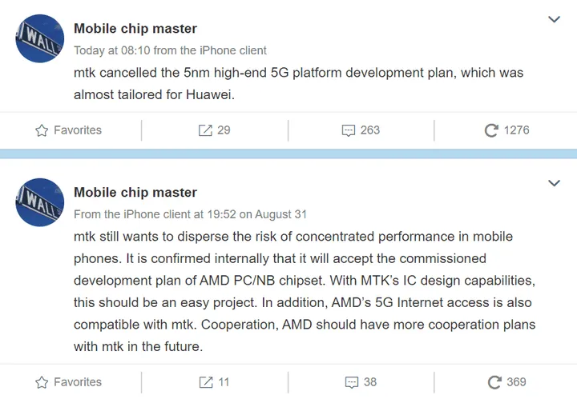The image size is (577, 399).
Task: Like the post with 369 likes
Action: (506, 382)
